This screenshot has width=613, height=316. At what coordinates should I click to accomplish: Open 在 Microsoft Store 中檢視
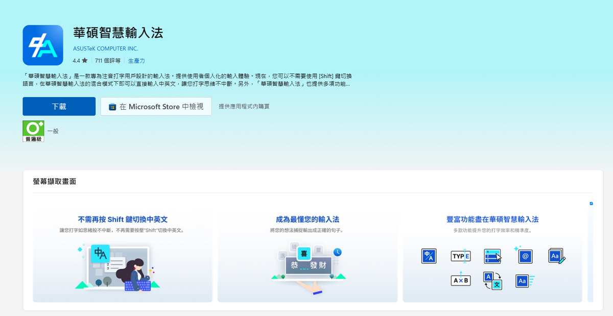coord(156,107)
